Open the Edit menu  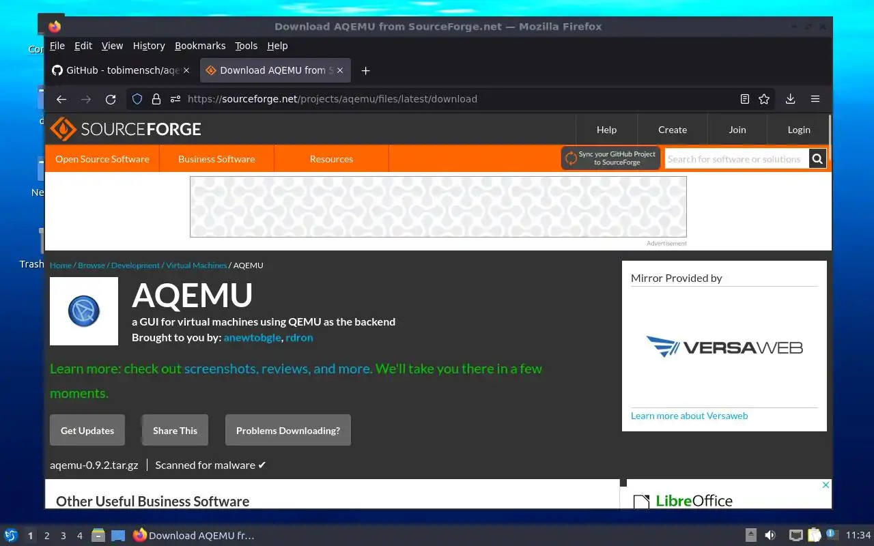tap(83, 46)
